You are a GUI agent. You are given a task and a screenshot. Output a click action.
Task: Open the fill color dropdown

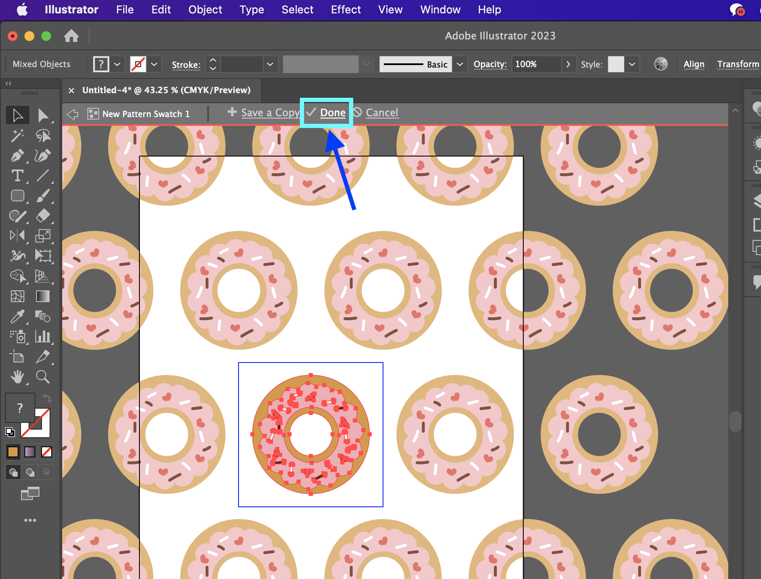tap(118, 64)
